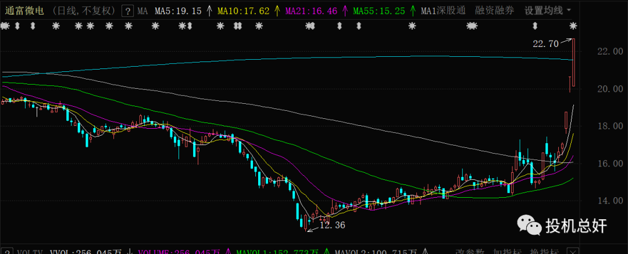Screen dimensions: 628x254
Task: Click the last info marker at top right
Action: click(573, 26)
